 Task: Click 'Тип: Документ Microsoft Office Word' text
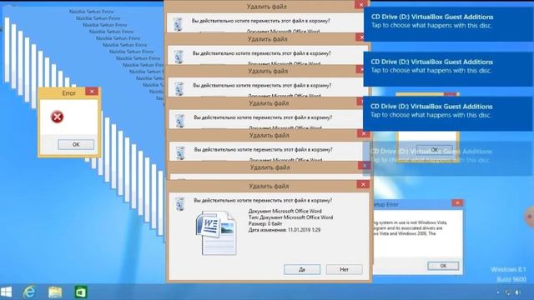tap(290, 217)
